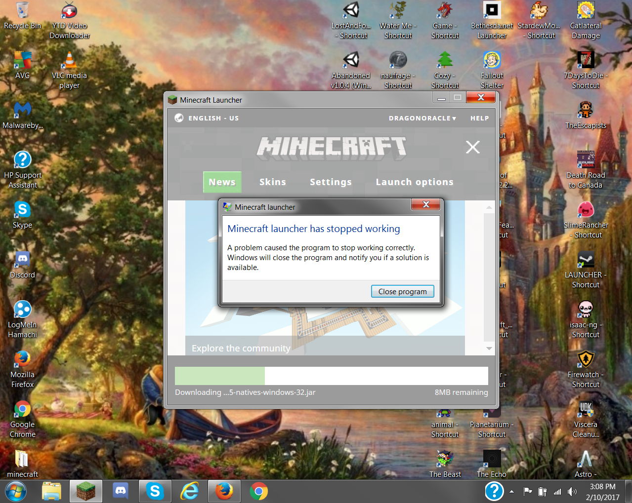Open Steam LAUNCHER Shortcut icon
Screen dimensions: 632x503
click(x=586, y=270)
